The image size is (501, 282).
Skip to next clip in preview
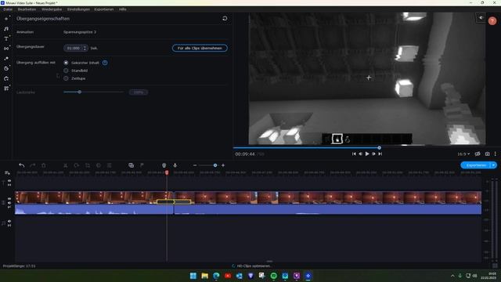[380, 154]
